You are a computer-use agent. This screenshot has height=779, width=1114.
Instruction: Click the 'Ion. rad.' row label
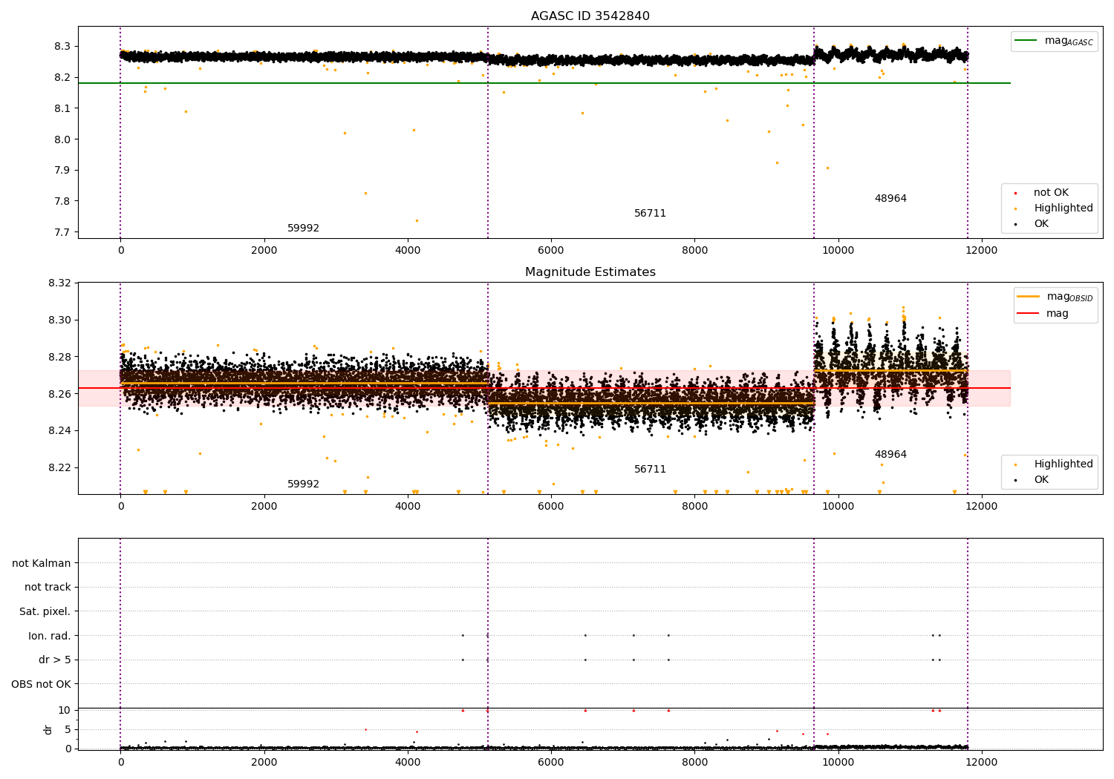(x=50, y=636)
